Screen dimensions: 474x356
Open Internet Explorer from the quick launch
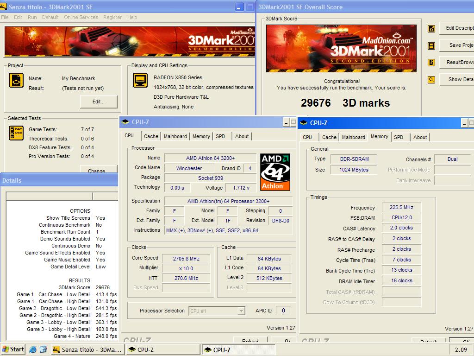[x=33, y=350]
